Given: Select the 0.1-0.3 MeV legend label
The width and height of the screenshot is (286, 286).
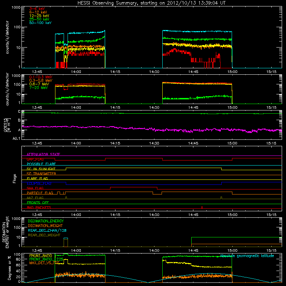Looking at the screenshot, I should tap(41, 77).
